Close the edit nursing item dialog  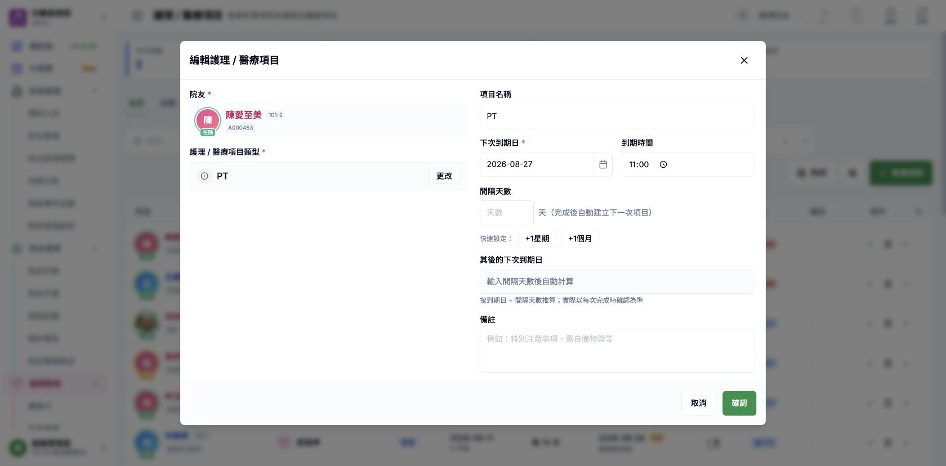click(x=744, y=60)
